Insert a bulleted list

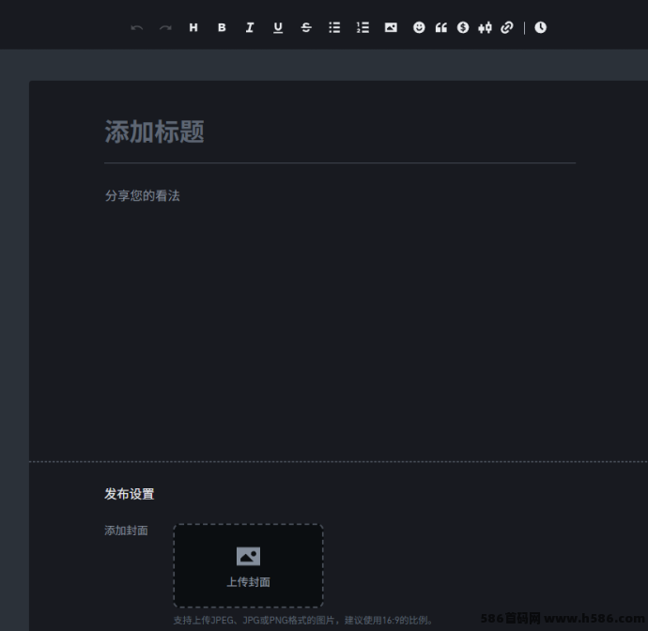(334, 27)
